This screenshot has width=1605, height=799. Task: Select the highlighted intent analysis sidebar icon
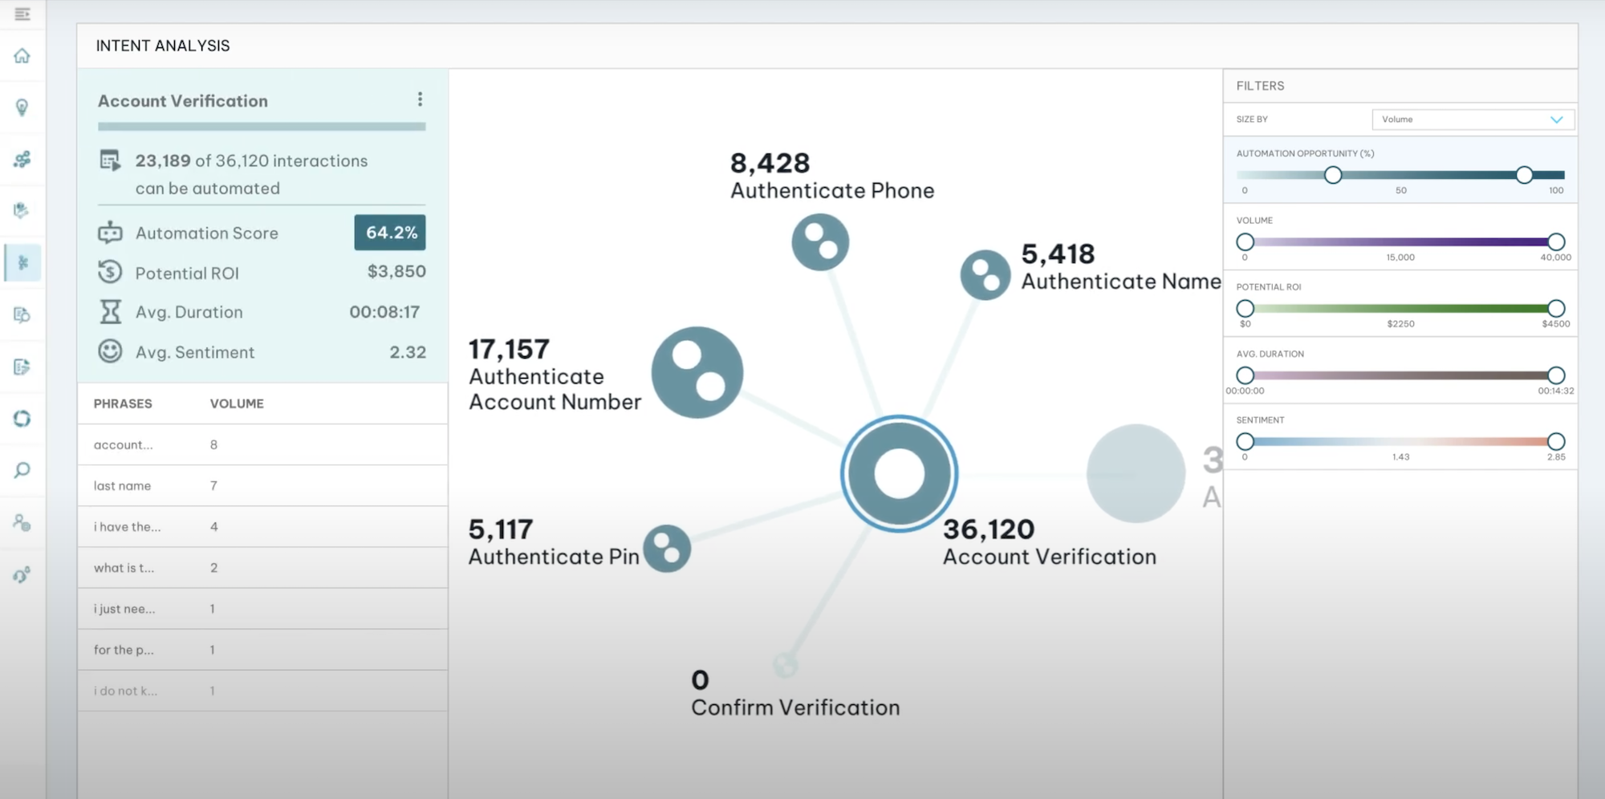pos(22,262)
